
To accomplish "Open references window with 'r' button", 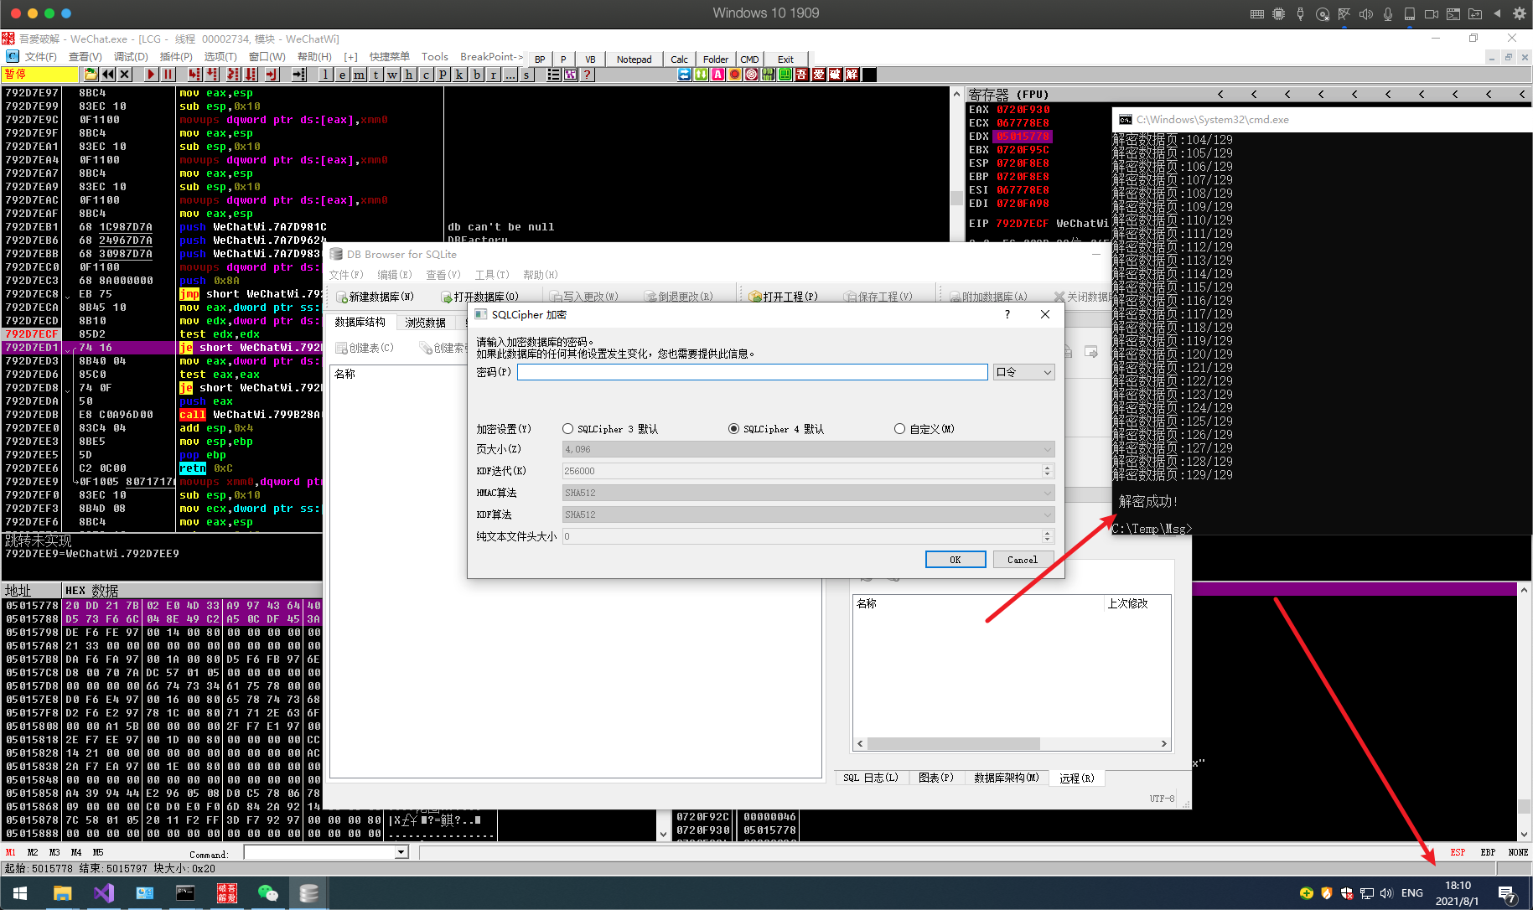I will click(494, 75).
